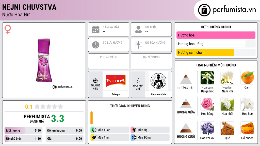The width and height of the screenshot is (260, 146).
Task: Click the green 3.3 Perfumista score
Action: pyautogui.click(x=58, y=119)
